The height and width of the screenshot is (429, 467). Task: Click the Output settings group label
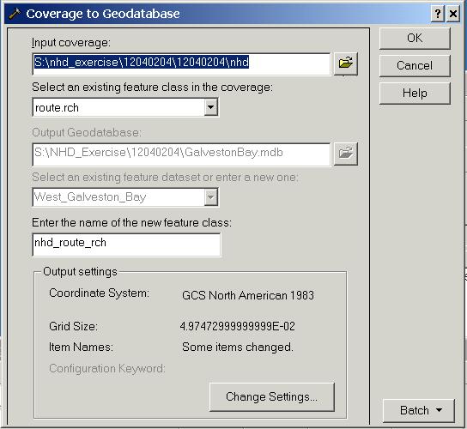click(x=80, y=271)
